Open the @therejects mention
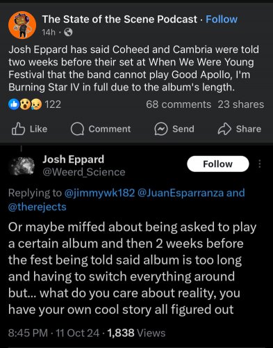 coord(38,207)
